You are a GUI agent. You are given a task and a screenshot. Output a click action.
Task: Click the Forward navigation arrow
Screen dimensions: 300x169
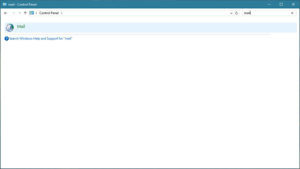14,13
